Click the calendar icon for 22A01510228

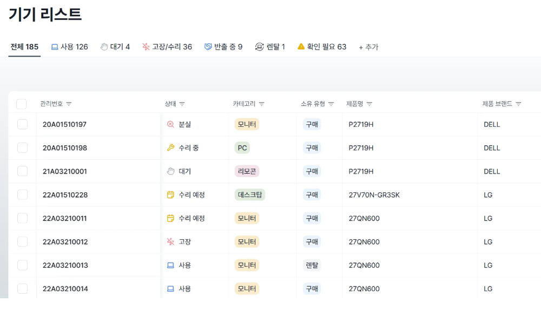(170, 194)
